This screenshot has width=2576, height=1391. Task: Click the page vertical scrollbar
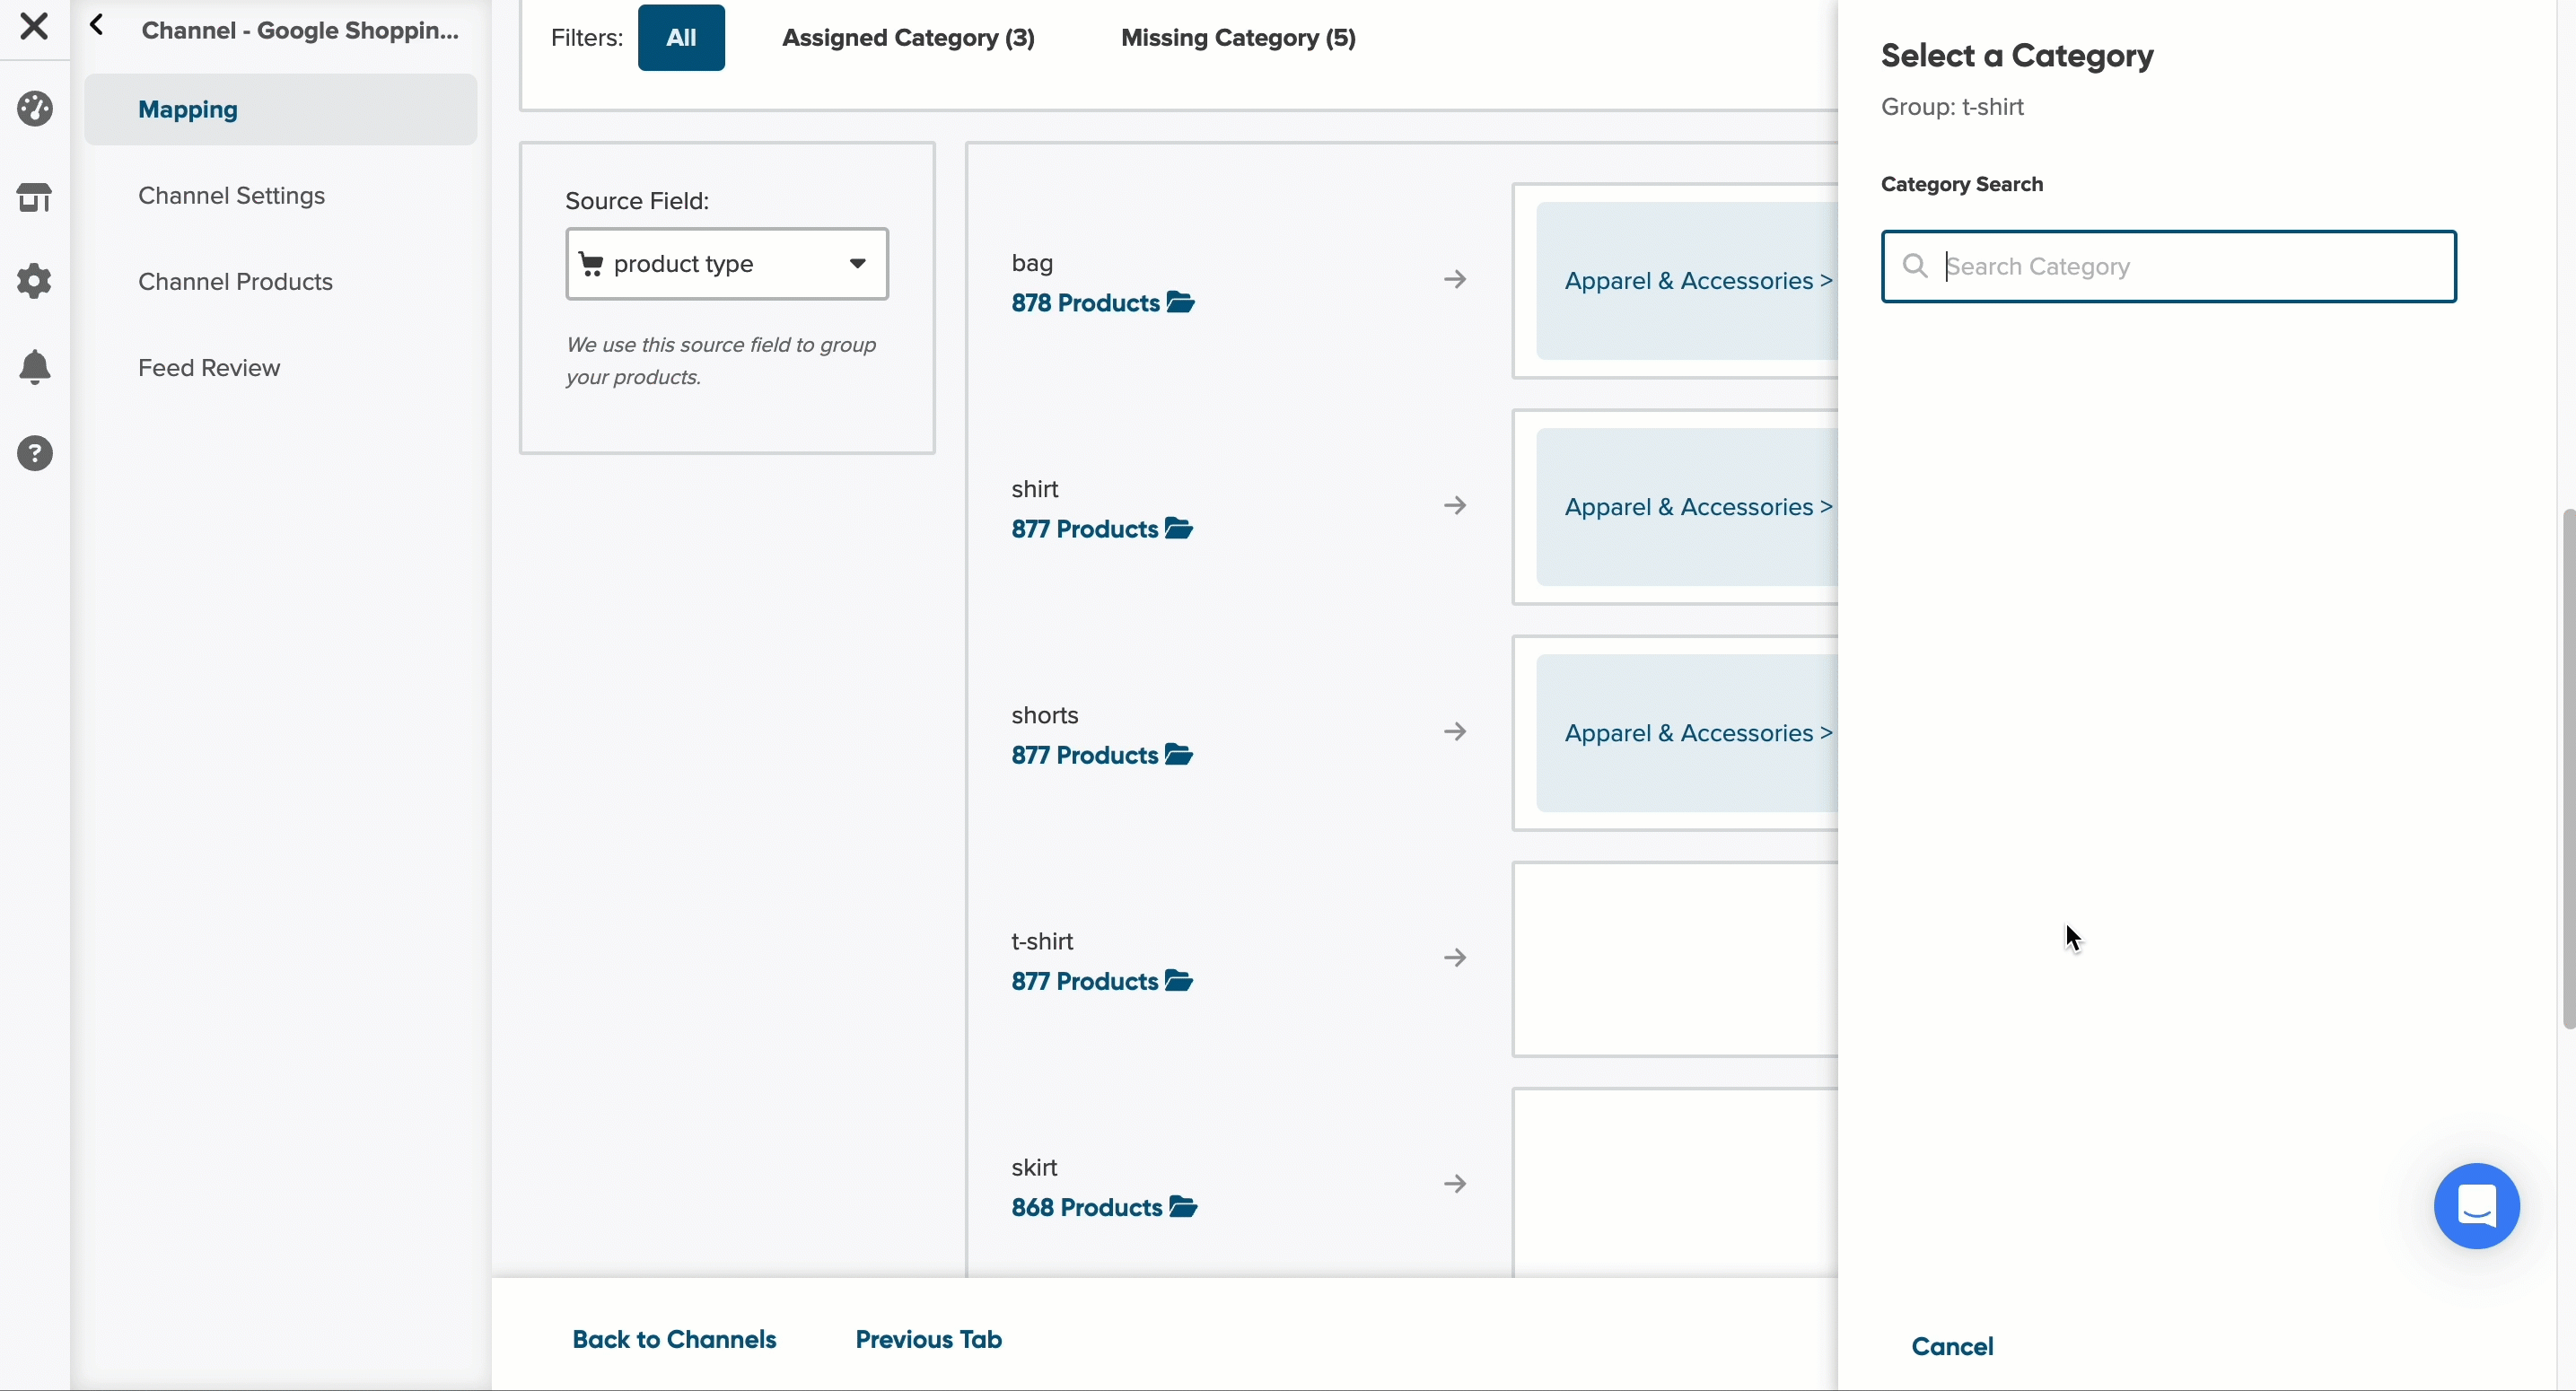(2568, 768)
